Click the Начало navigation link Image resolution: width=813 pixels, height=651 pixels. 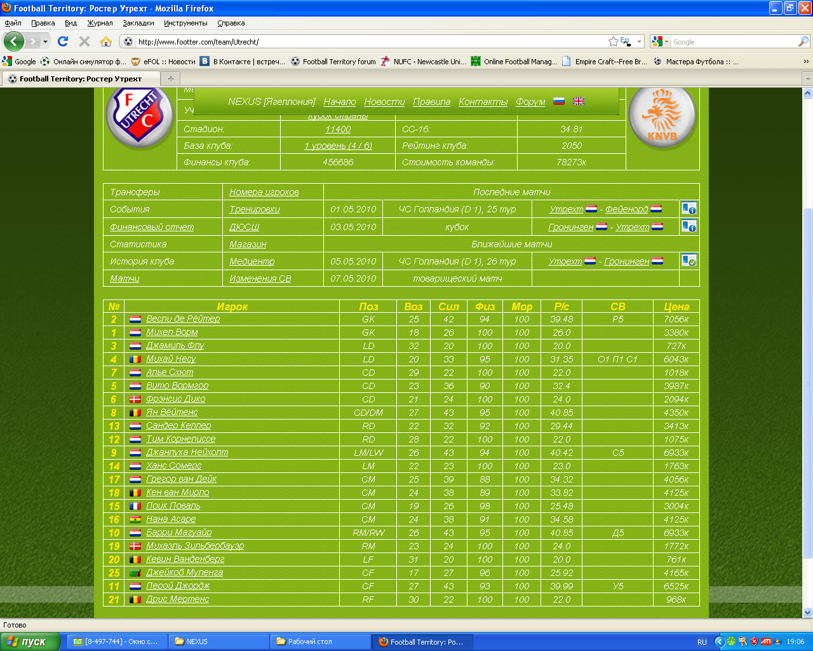coord(340,102)
